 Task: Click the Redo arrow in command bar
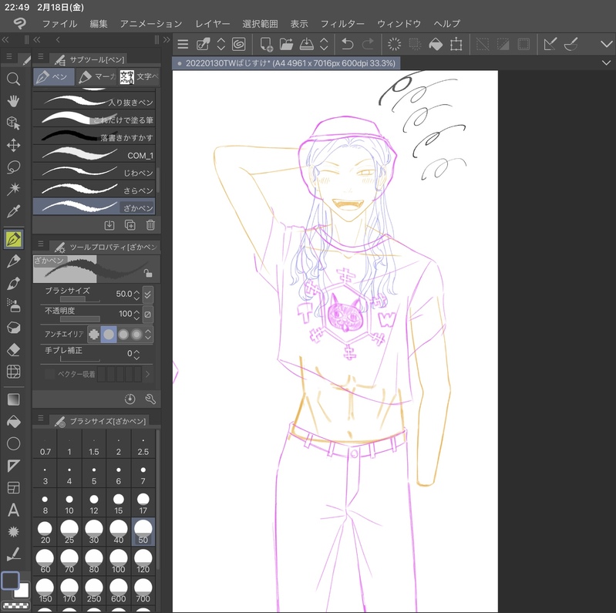[368, 44]
